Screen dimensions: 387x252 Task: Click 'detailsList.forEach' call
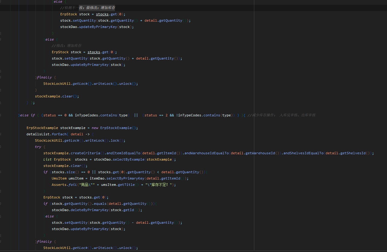tap(46, 134)
